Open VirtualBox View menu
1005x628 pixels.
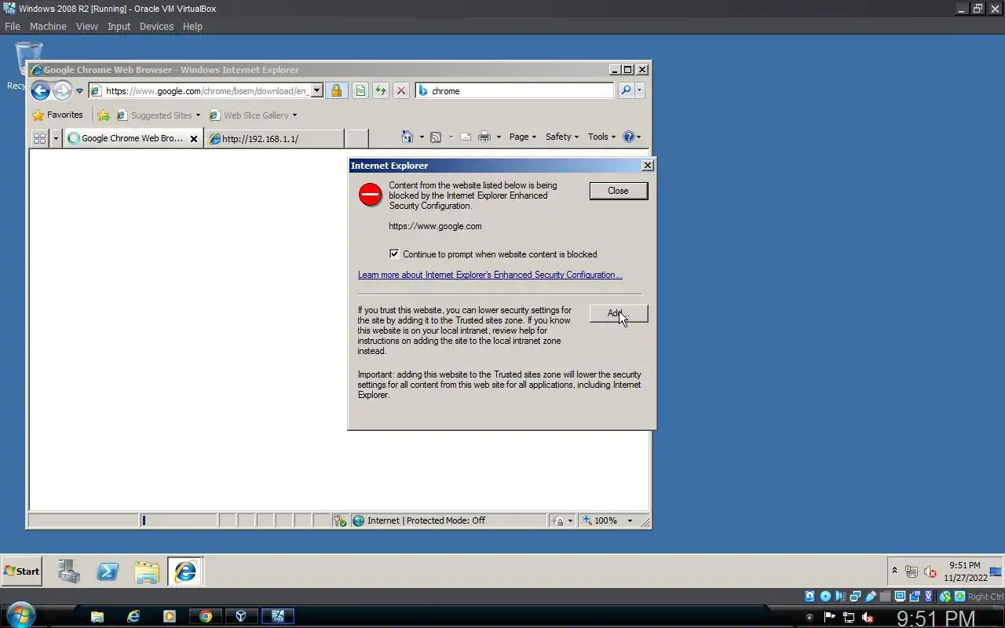click(86, 26)
